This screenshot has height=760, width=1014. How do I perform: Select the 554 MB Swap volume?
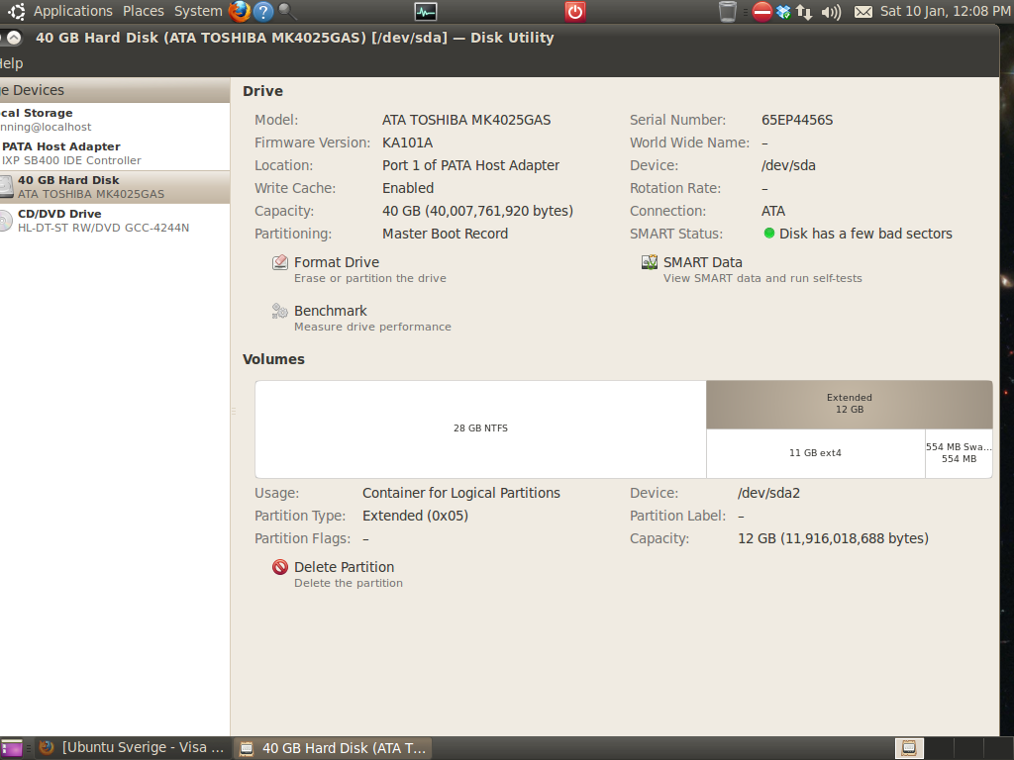959,453
